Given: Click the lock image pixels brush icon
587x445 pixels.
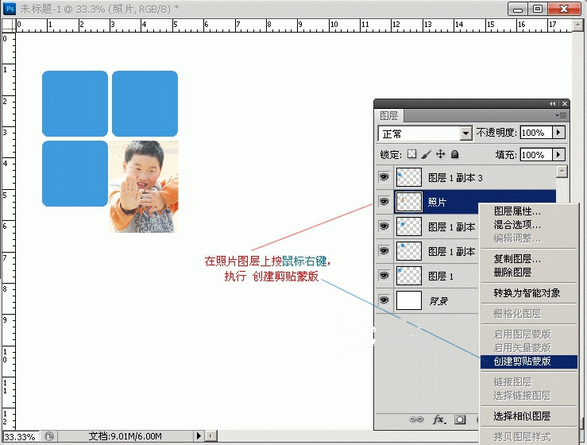Looking at the screenshot, I should coord(426,154).
